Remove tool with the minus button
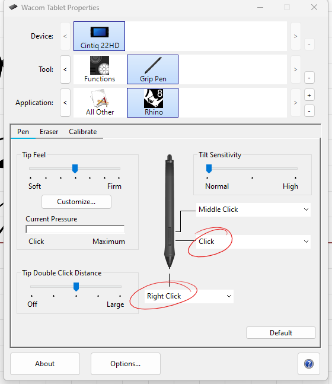The width and height of the screenshot is (332, 384). pyautogui.click(x=309, y=78)
